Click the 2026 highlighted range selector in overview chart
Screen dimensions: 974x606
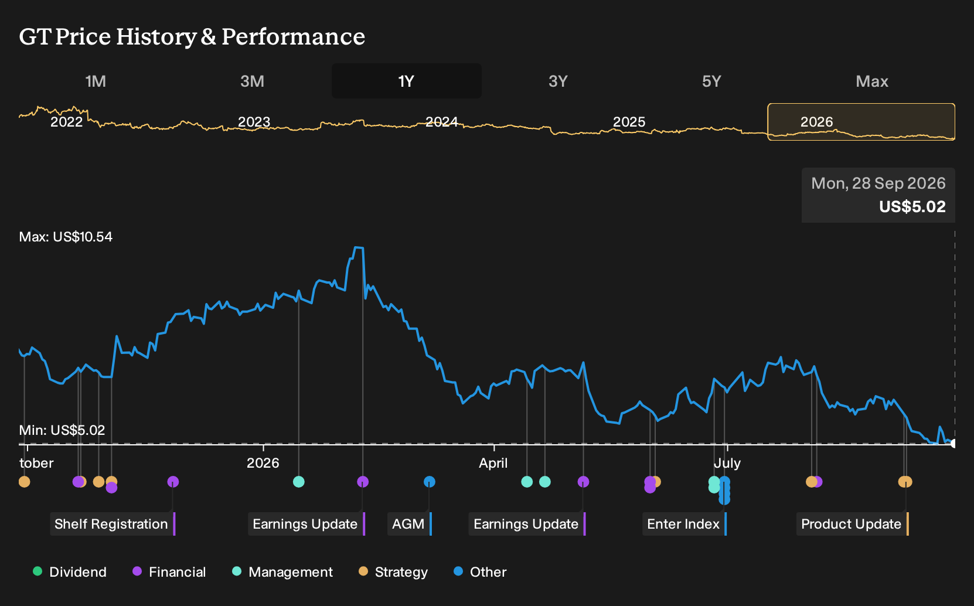(x=861, y=122)
